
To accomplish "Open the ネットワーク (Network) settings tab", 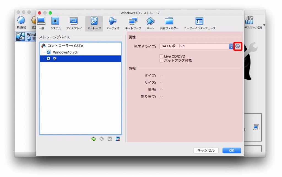I will (x=133, y=23).
